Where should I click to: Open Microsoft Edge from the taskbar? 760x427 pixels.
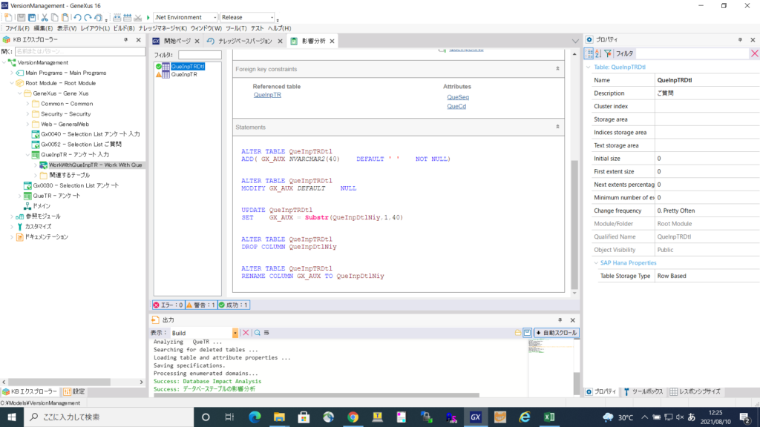point(255,417)
